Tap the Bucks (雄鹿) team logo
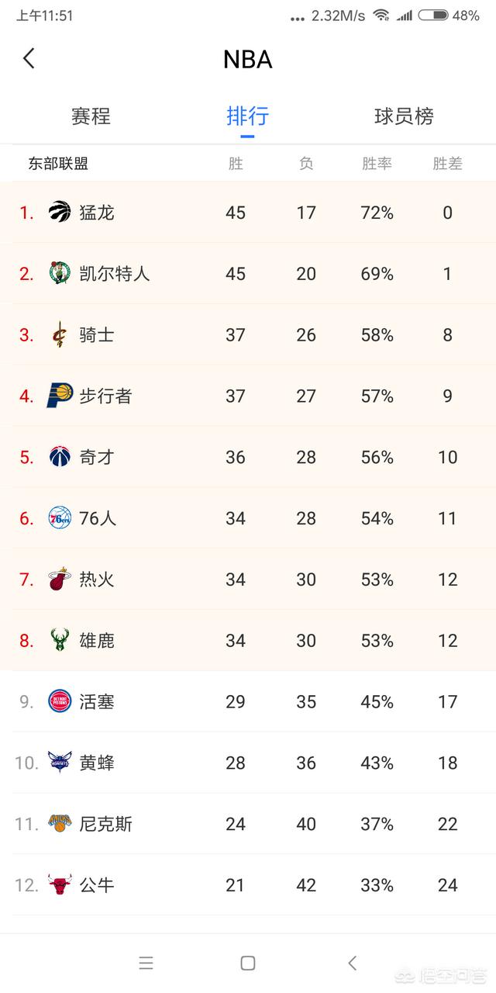 point(60,641)
